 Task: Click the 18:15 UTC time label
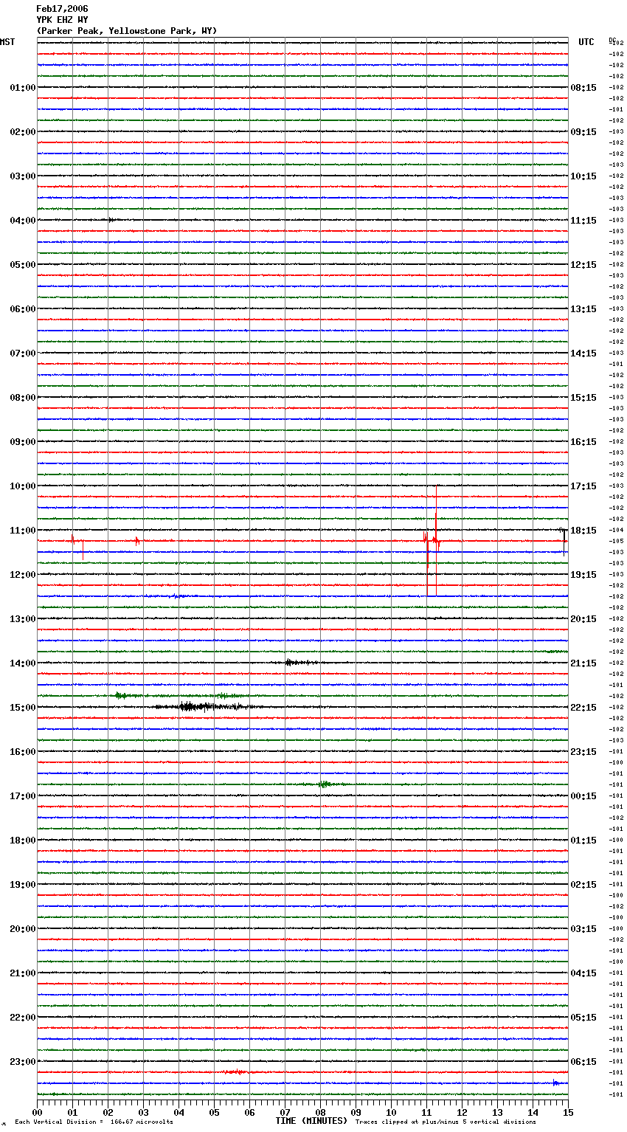[583, 531]
